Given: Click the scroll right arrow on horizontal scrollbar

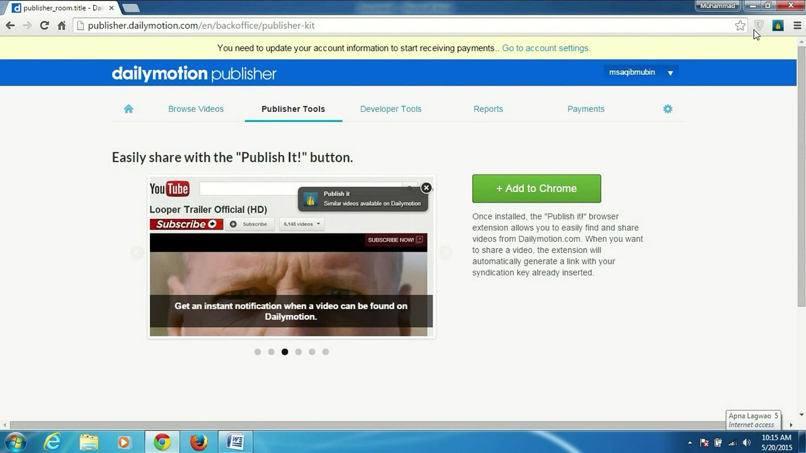Looking at the screenshot, I should (792, 425).
